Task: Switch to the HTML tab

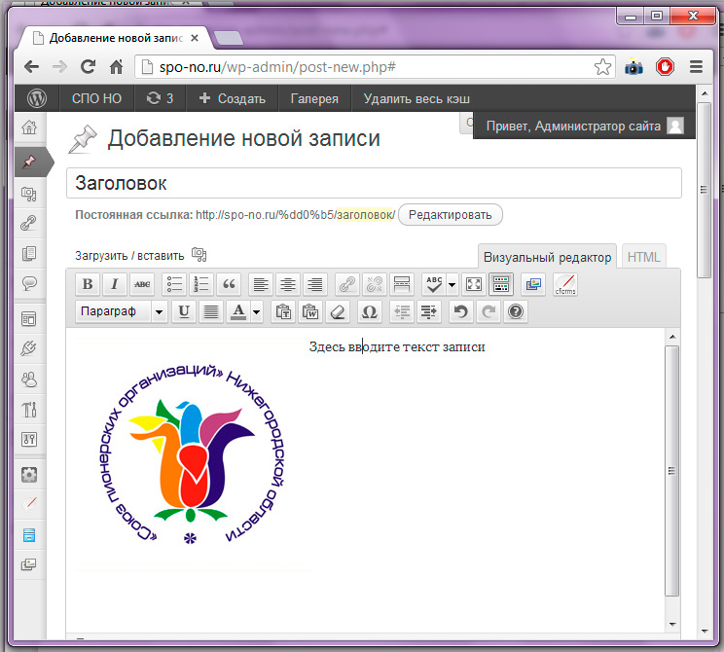Action: 643,257
